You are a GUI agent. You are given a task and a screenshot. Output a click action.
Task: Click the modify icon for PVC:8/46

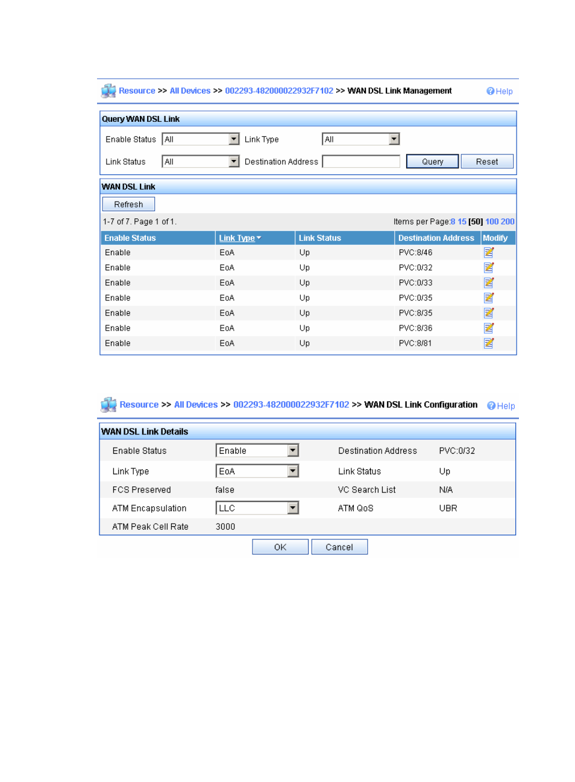click(489, 252)
